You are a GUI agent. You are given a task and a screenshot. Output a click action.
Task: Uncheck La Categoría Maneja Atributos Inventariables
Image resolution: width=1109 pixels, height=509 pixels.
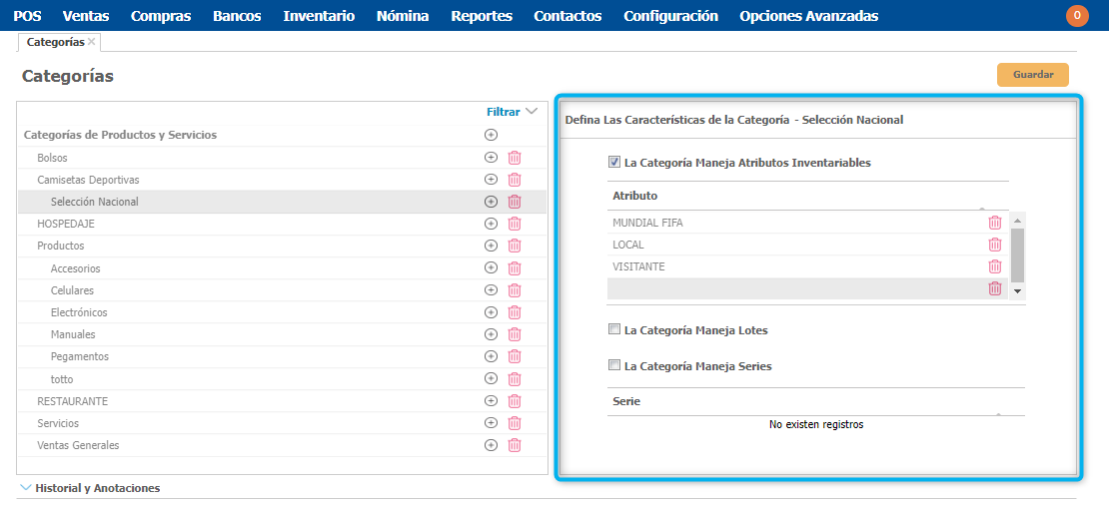pos(614,162)
